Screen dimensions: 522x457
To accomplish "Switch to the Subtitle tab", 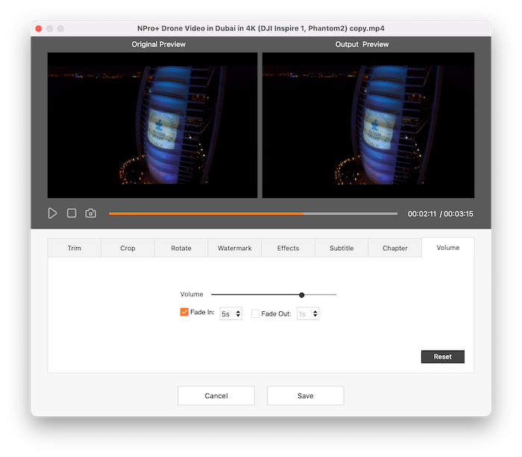I will click(342, 248).
